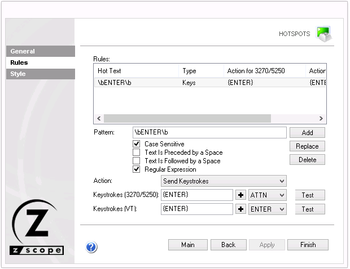Click the Action for 3270/5250 column header
The width and height of the screenshot is (350, 269).
tap(265, 71)
